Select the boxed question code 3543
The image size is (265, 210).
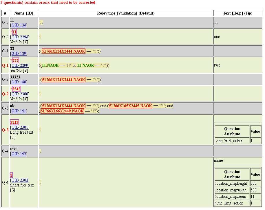[x=16, y=89]
